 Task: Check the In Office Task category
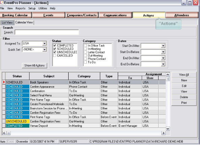pos(86,45)
